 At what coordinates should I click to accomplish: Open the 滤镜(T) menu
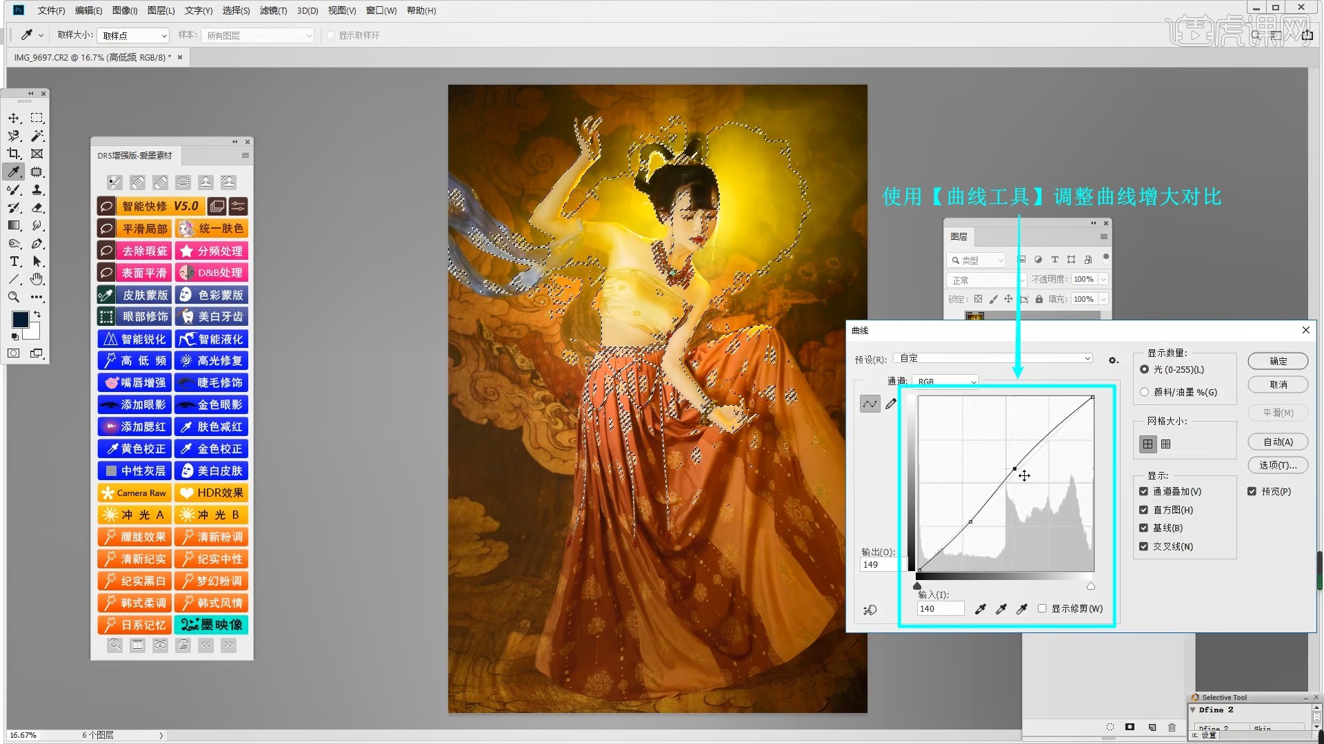point(273,10)
